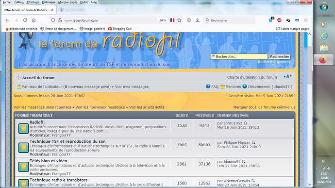The width and height of the screenshot is (335, 188).
Task: Open the Télévision et vidéo folder icon
Action: [23, 167]
